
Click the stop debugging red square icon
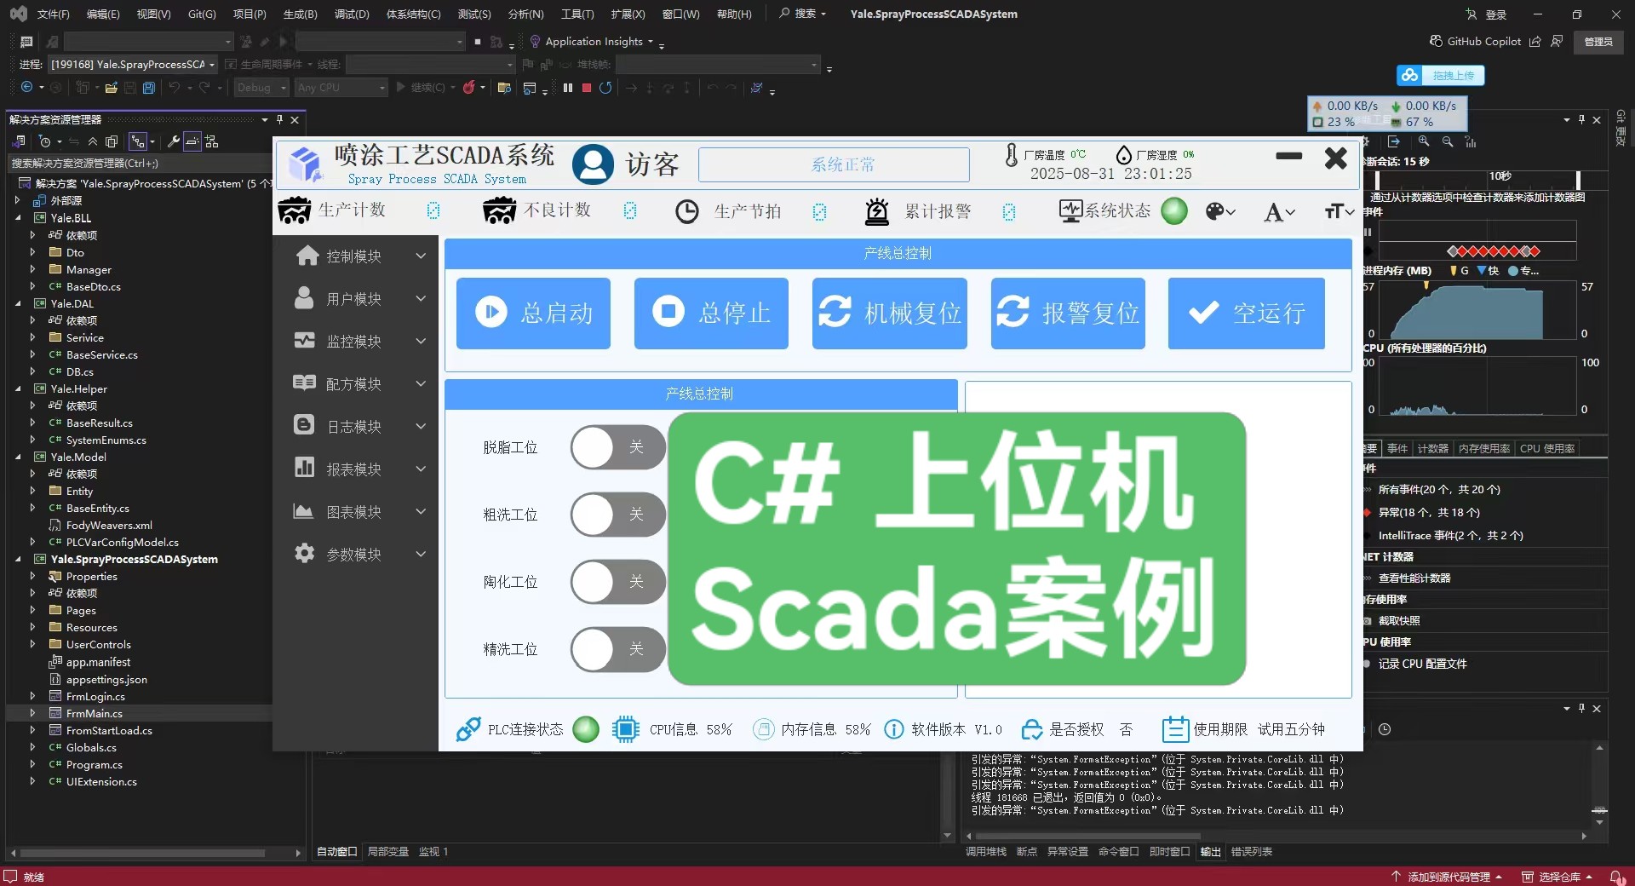(587, 88)
